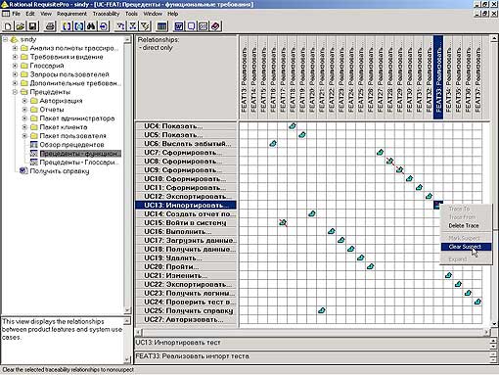Click the New project toolbar icon

8,26
